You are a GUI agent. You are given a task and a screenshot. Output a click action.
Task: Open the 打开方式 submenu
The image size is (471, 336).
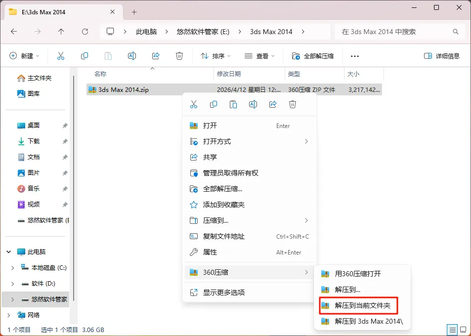pyautogui.click(x=250, y=141)
